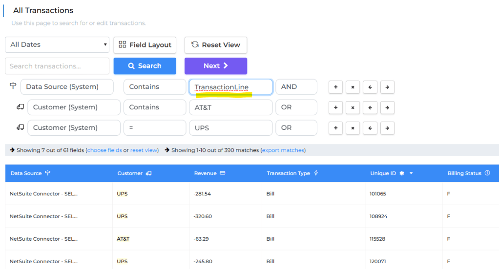Viewport: 499px width, 269px height.
Task: Click plus icon on Data Source filter row
Action: click(x=335, y=87)
